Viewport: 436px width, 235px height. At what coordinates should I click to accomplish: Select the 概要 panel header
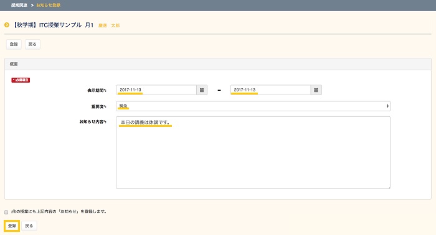218,64
